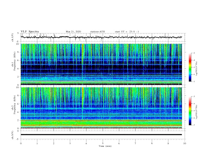
Task: Click the 'ch.1(V)' waveform axis label
Action: (x=12, y=37)
